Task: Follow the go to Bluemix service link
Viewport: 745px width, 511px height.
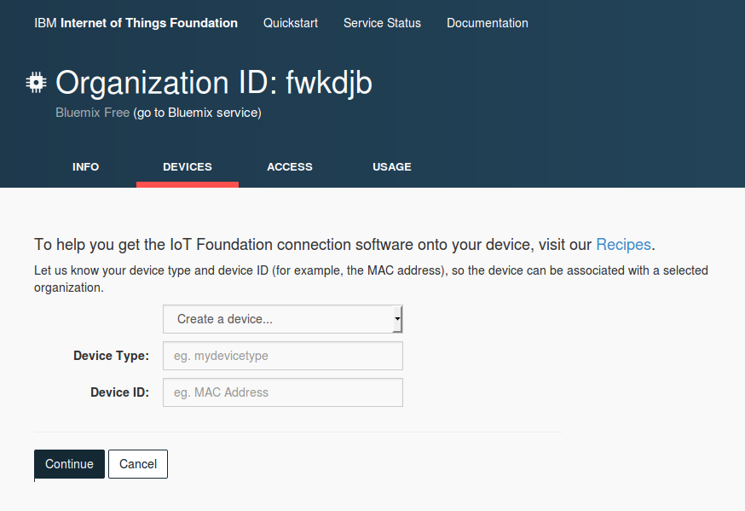Action: [x=197, y=113]
